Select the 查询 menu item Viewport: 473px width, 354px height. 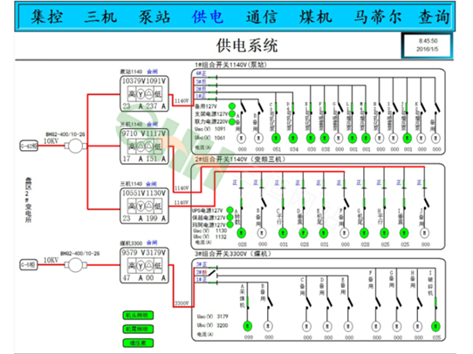(434, 17)
